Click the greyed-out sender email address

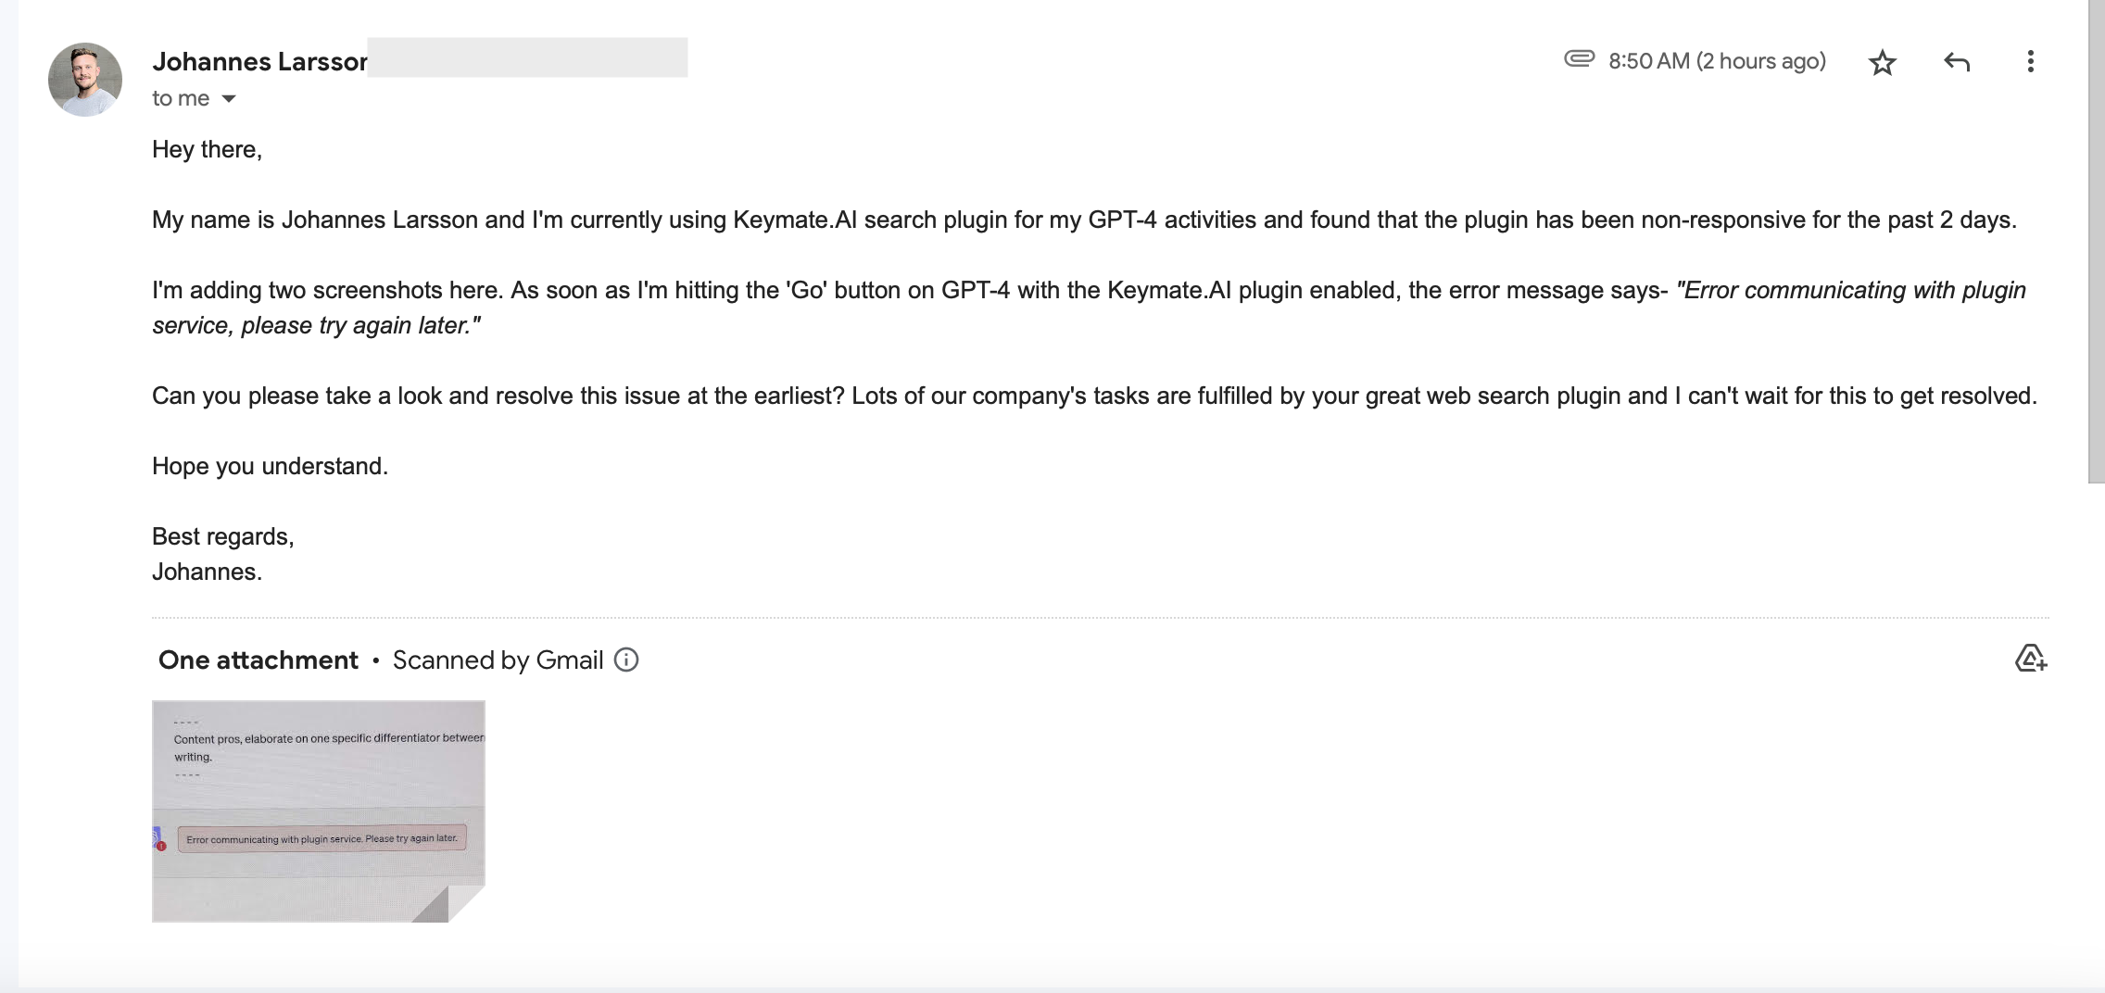click(x=527, y=57)
